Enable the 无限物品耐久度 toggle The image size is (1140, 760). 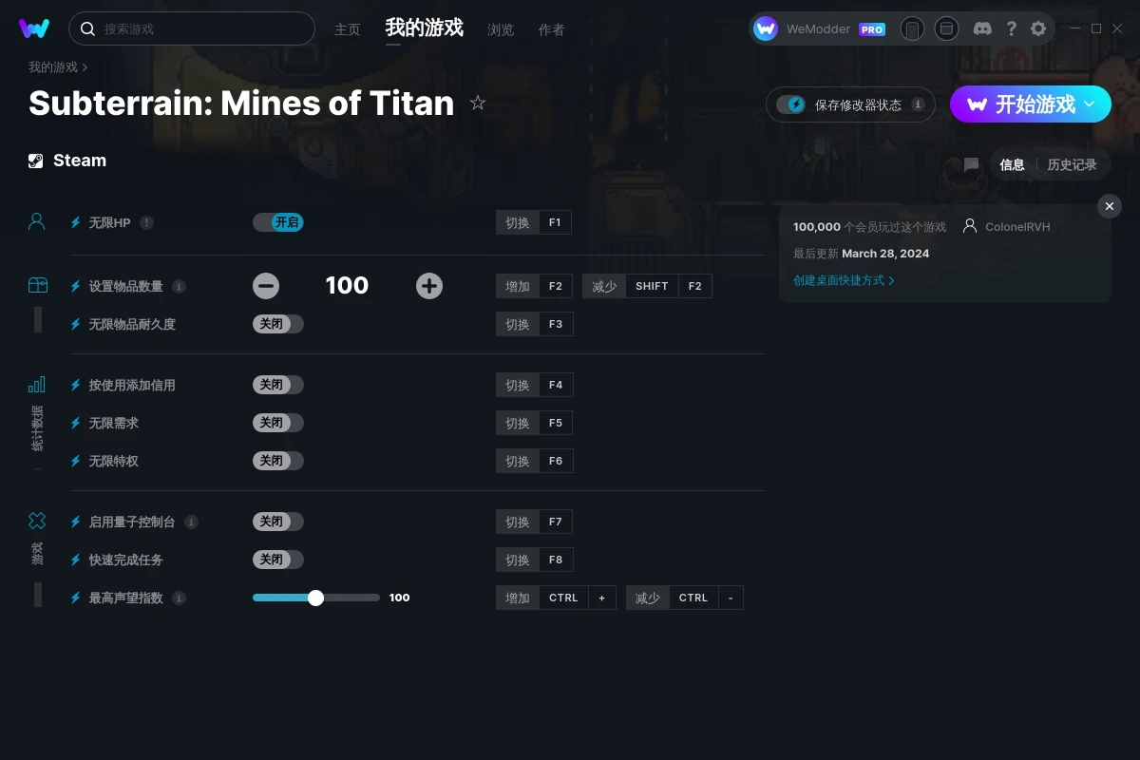point(277,324)
